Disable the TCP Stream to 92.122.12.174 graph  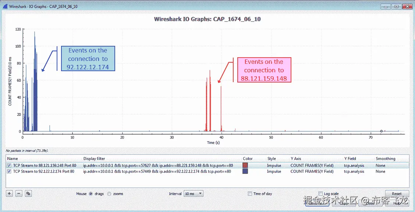[9, 171]
